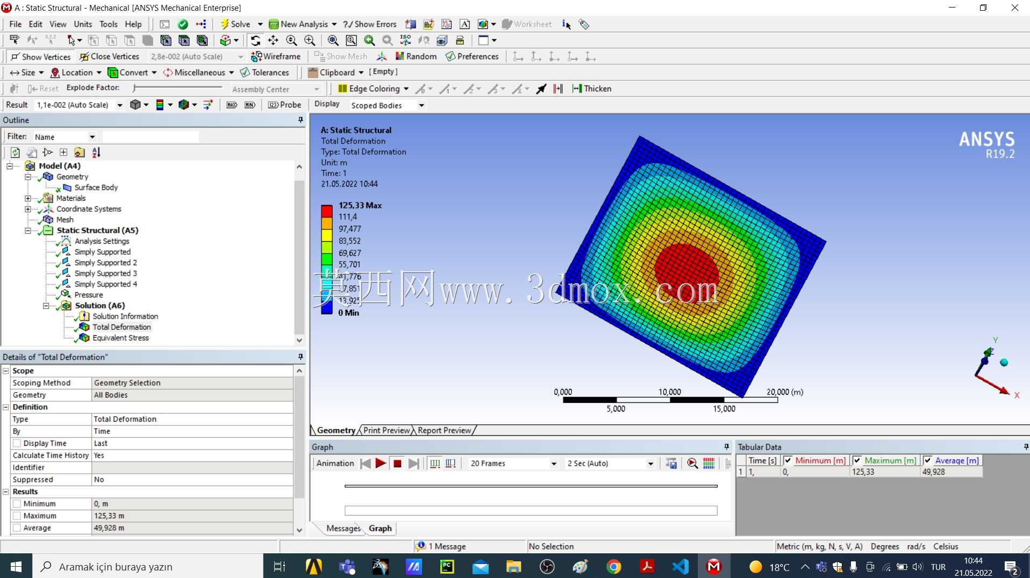1030x578 pixels.
Task: Open the Units menu
Action: 83,24
